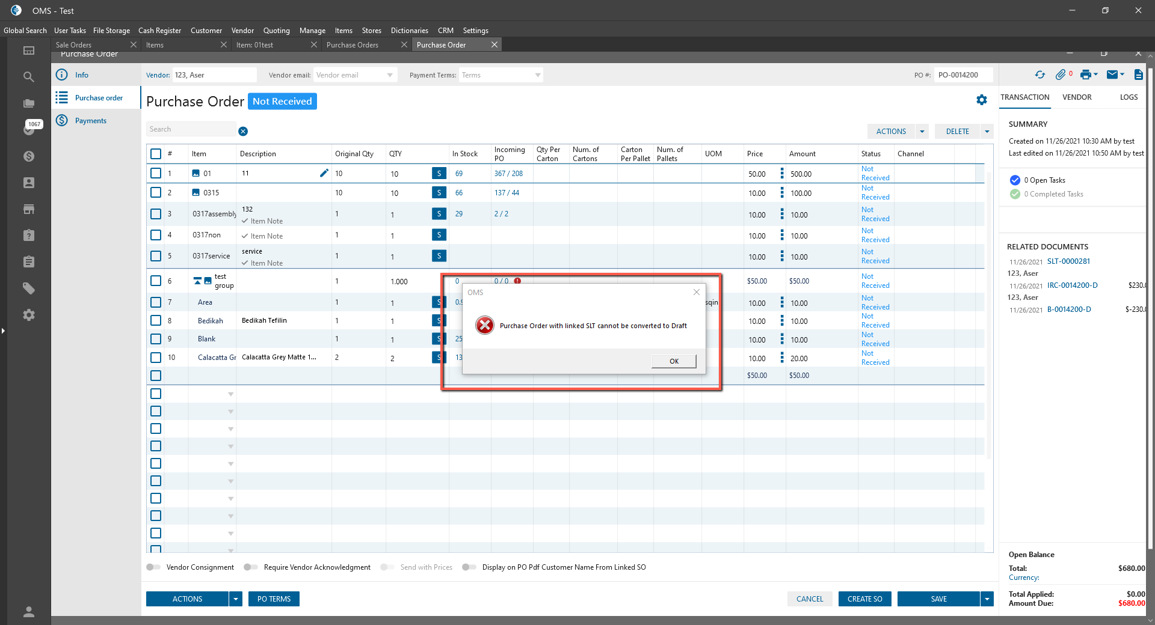Image resolution: width=1155 pixels, height=625 pixels.
Task: Check the box for row 10, Calacatta Gr
Action: coord(156,358)
